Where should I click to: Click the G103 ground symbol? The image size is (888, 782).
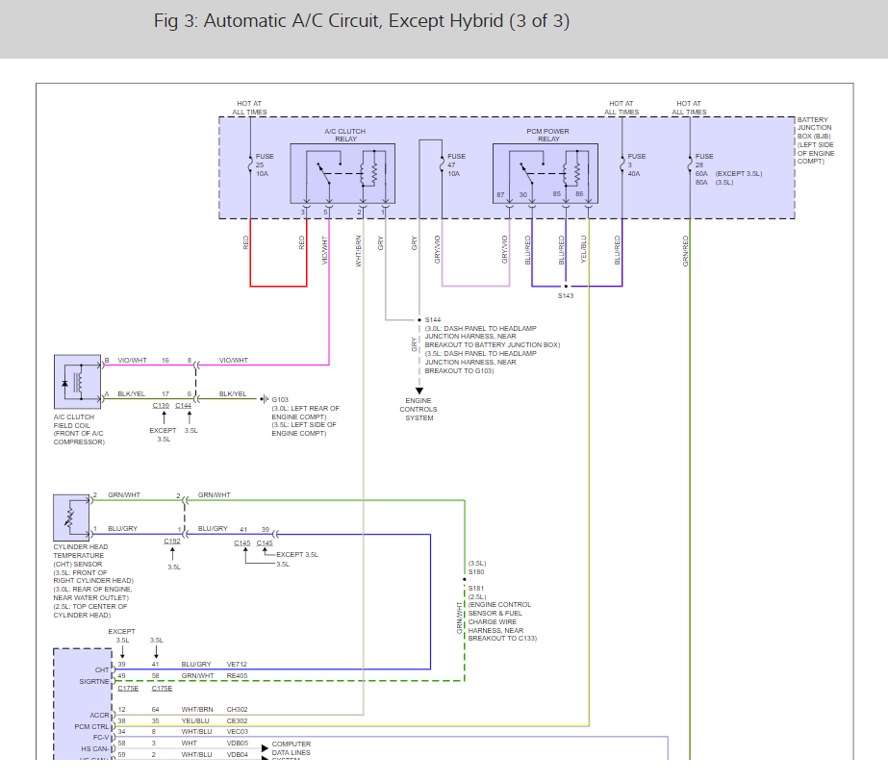(x=264, y=399)
